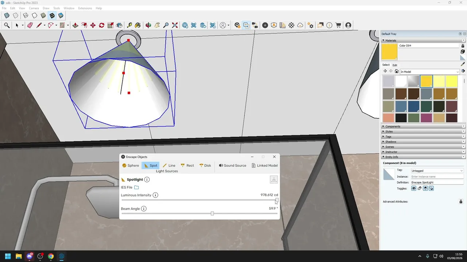Open Windows Start menu
Screen dimensions: 467x262
click(x=8, y=256)
